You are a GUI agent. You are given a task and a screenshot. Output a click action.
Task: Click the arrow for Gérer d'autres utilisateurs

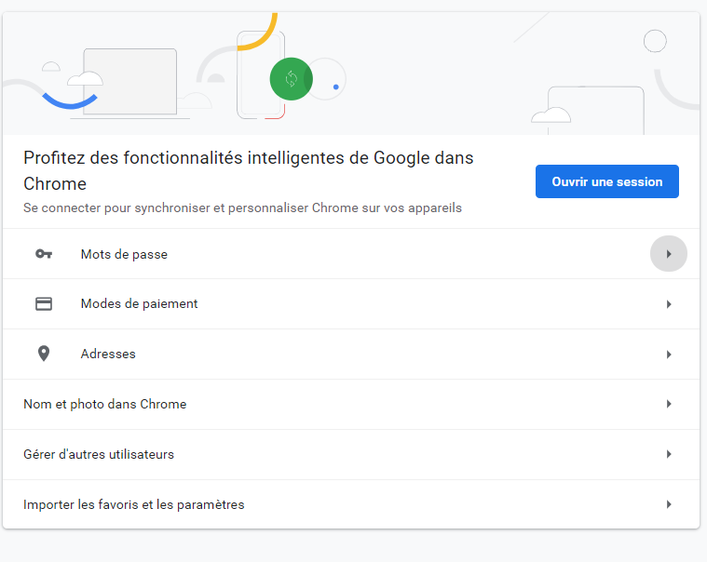coord(669,455)
